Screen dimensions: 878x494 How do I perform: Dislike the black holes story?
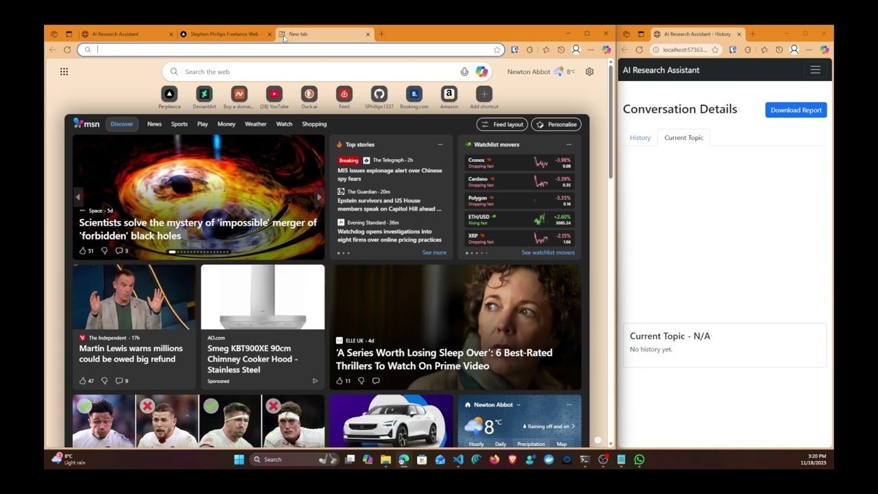[x=104, y=250]
